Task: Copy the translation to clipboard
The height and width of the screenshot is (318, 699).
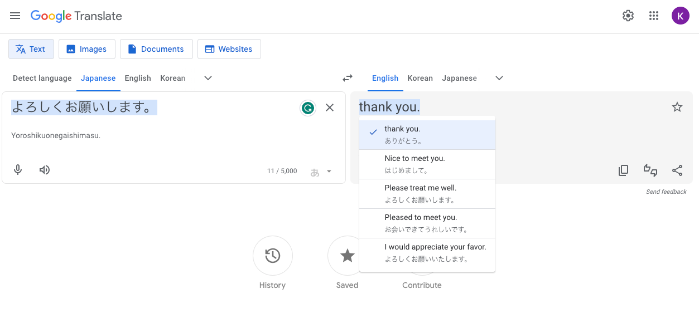Action: coord(624,170)
